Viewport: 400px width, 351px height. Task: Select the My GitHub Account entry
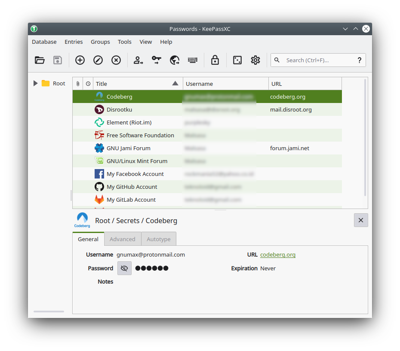coord(207,187)
